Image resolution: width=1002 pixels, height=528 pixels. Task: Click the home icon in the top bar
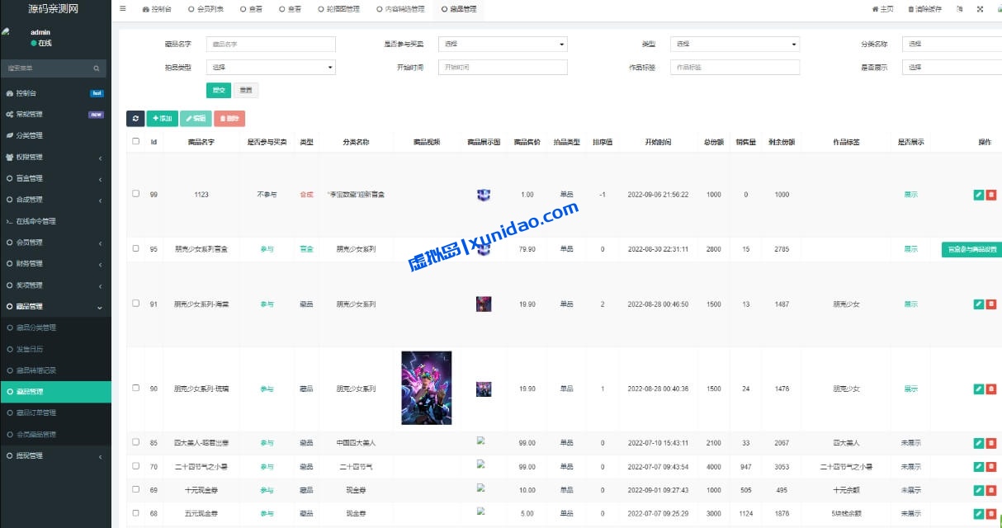tap(875, 8)
